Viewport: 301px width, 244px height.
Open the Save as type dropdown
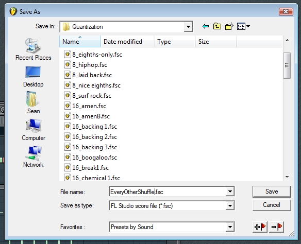coord(230,206)
